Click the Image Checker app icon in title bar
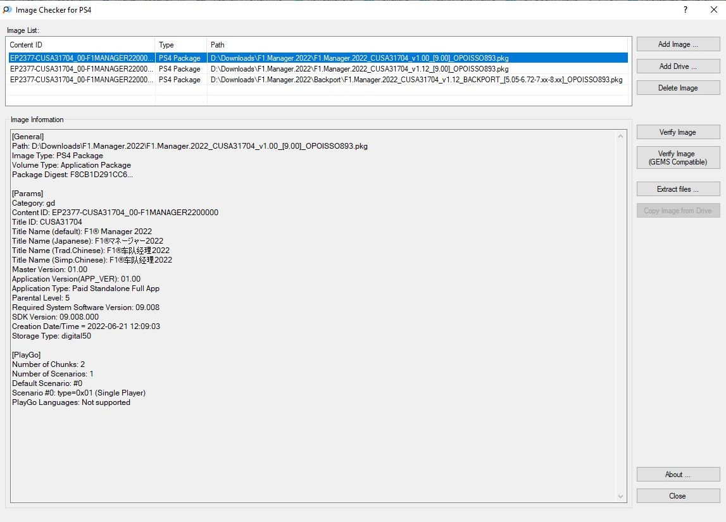726x522 pixels. [x=8, y=9]
